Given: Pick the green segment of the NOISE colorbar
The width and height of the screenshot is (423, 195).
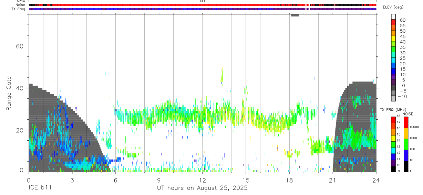Looking at the screenshot, I should 405,144.
